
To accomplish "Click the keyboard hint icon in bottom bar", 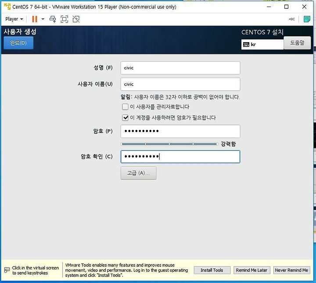I will tap(7, 270).
